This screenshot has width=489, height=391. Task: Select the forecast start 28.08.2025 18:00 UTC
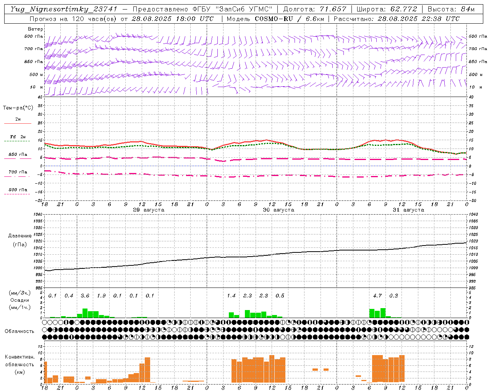173,19
